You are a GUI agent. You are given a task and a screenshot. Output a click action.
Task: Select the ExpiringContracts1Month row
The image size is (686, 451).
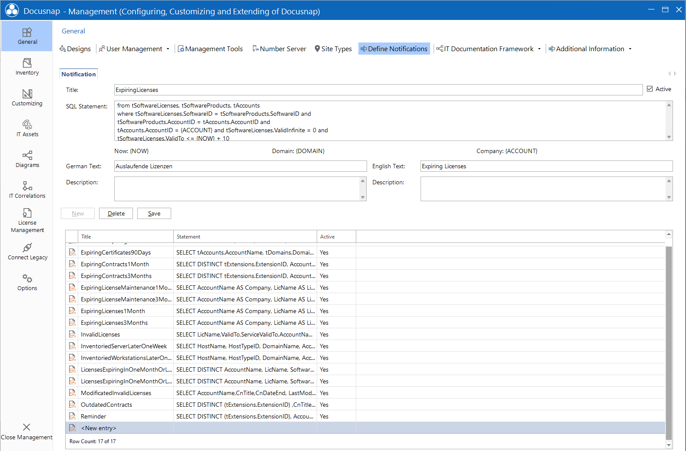[365, 264]
